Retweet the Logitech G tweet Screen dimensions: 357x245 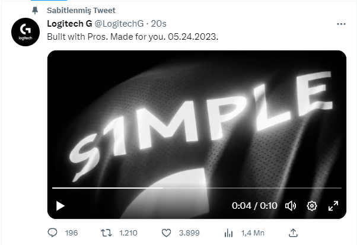pyautogui.click(x=109, y=233)
